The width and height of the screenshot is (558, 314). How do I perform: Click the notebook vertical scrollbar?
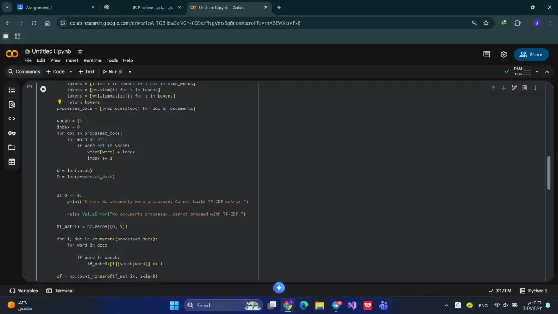549,172
